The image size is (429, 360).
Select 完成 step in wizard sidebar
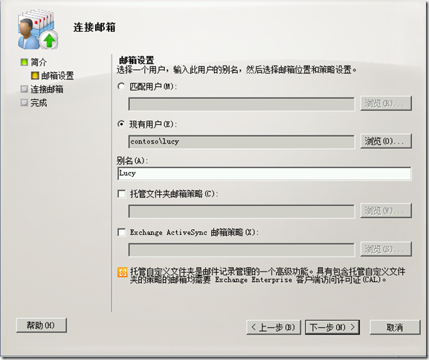(x=39, y=103)
